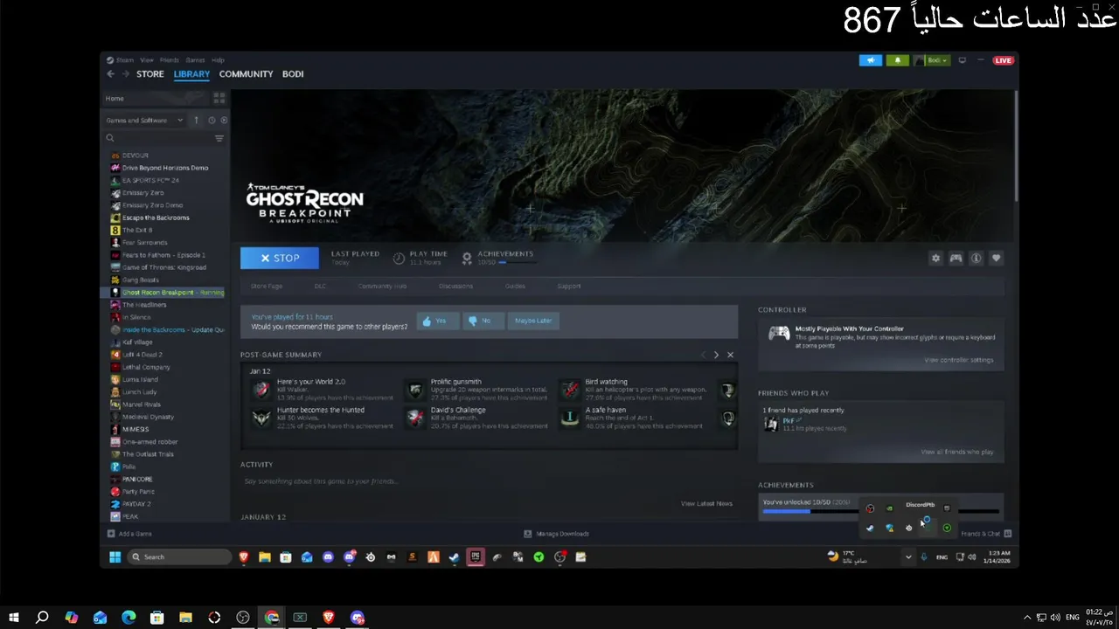The width and height of the screenshot is (1119, 629).
Task: Click the Maybe Later button
Action: click(532, 321)
